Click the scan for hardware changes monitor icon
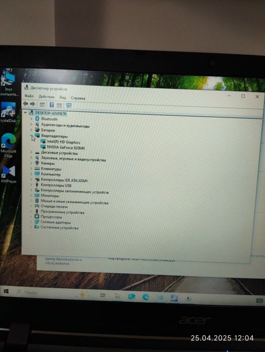The height and width of the screenshot is (352, 265). coord(69,105)
